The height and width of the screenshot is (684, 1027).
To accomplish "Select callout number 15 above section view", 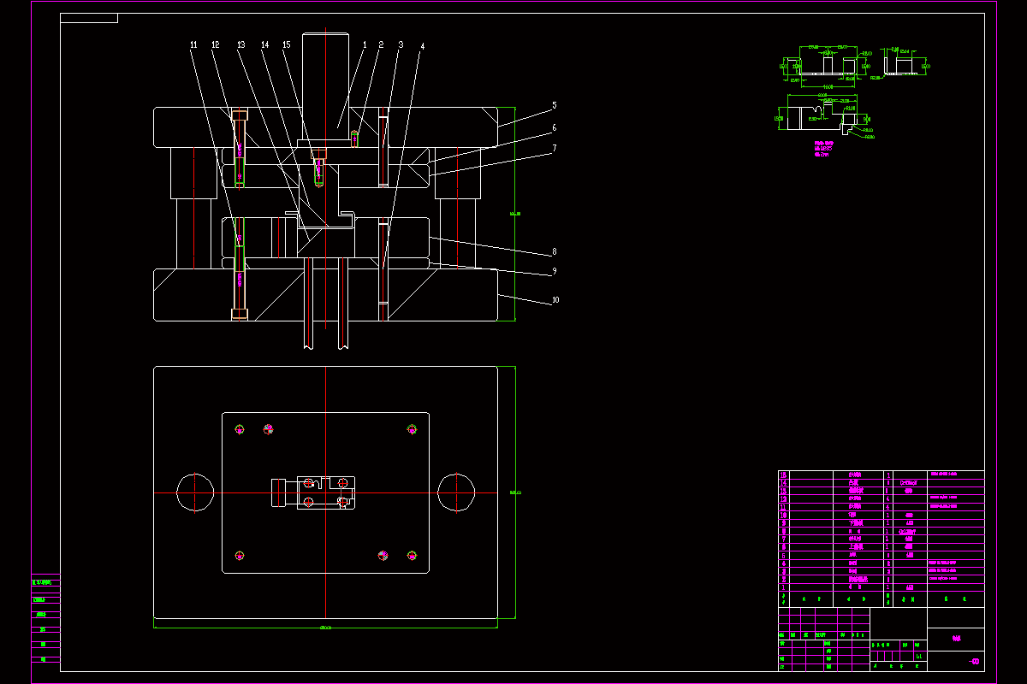I will click(x=287, y=44).
